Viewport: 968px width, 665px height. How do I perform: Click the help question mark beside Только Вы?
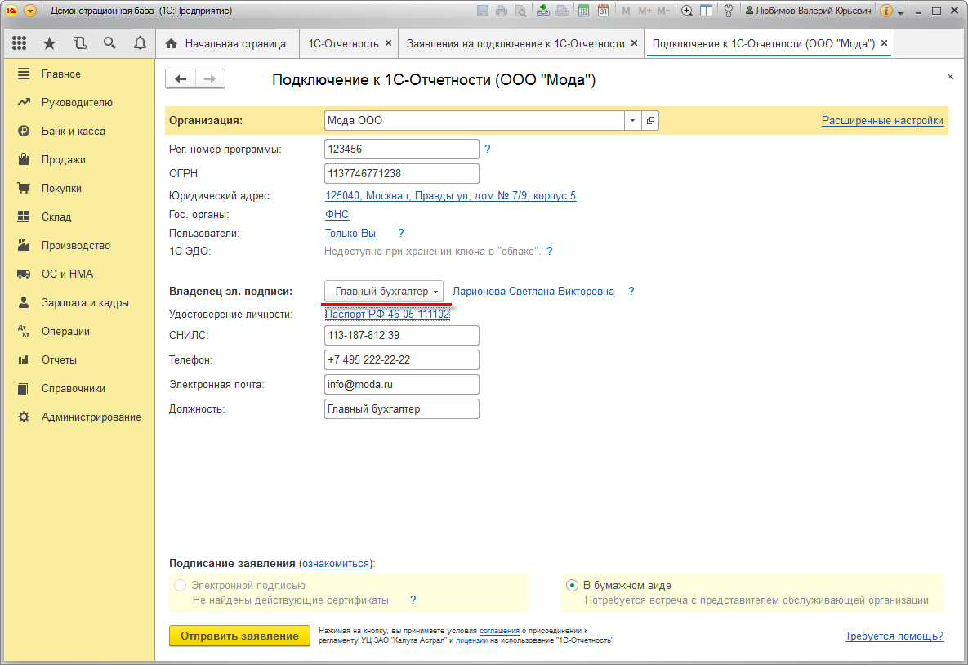coord(400,233)
